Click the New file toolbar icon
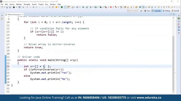Screen dimensions: 181x101 click(2, 7)
